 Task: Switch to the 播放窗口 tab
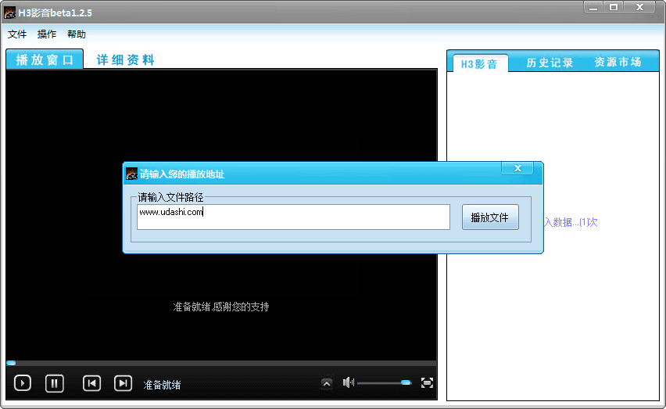click(x=45, y=60)
